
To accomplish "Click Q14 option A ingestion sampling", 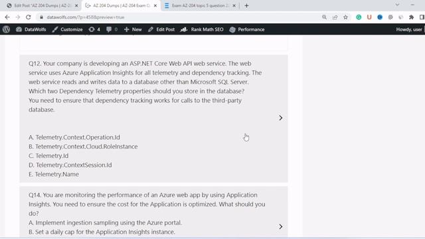I will (105, 222).
